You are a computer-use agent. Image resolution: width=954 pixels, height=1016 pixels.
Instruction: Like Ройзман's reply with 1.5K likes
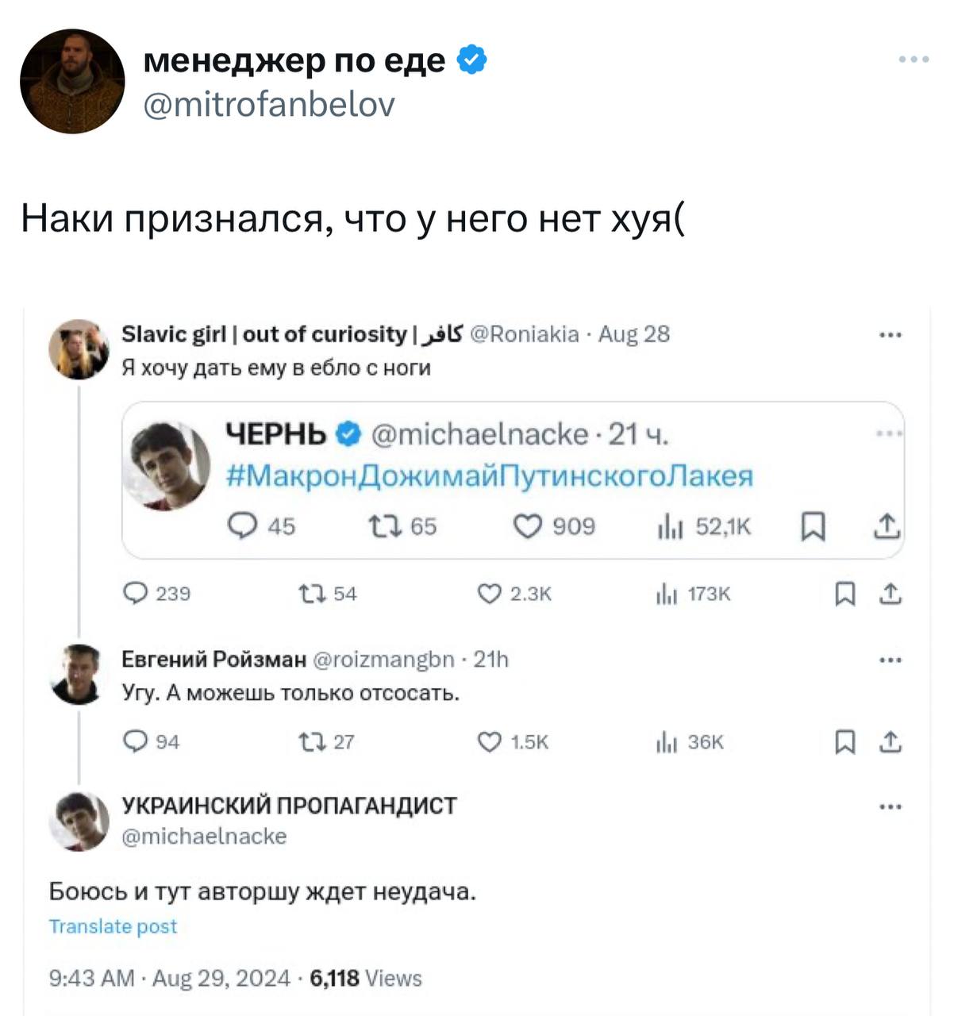tap(489, 741)
